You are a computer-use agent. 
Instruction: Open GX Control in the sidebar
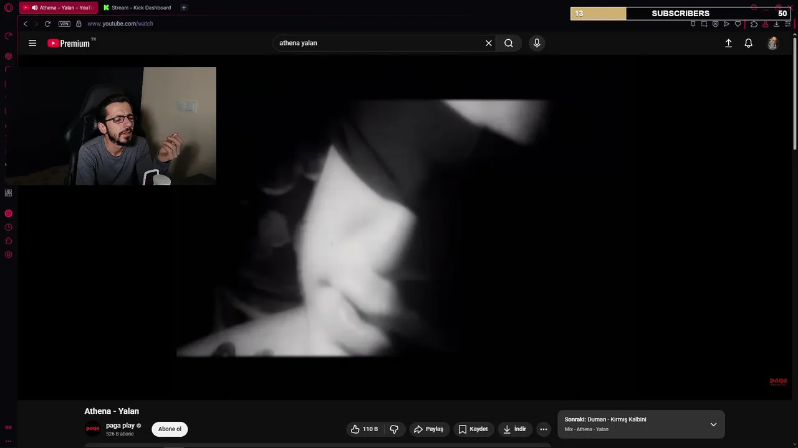8,36
